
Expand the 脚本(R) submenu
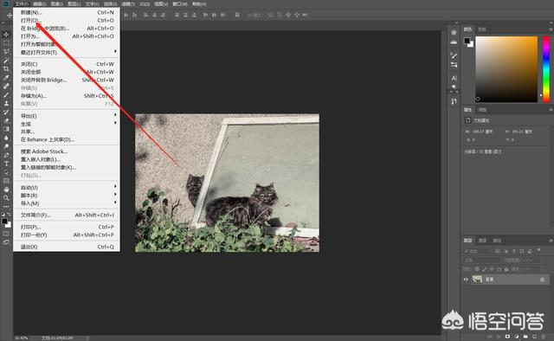pyautogui.click(x=66, y=196)
